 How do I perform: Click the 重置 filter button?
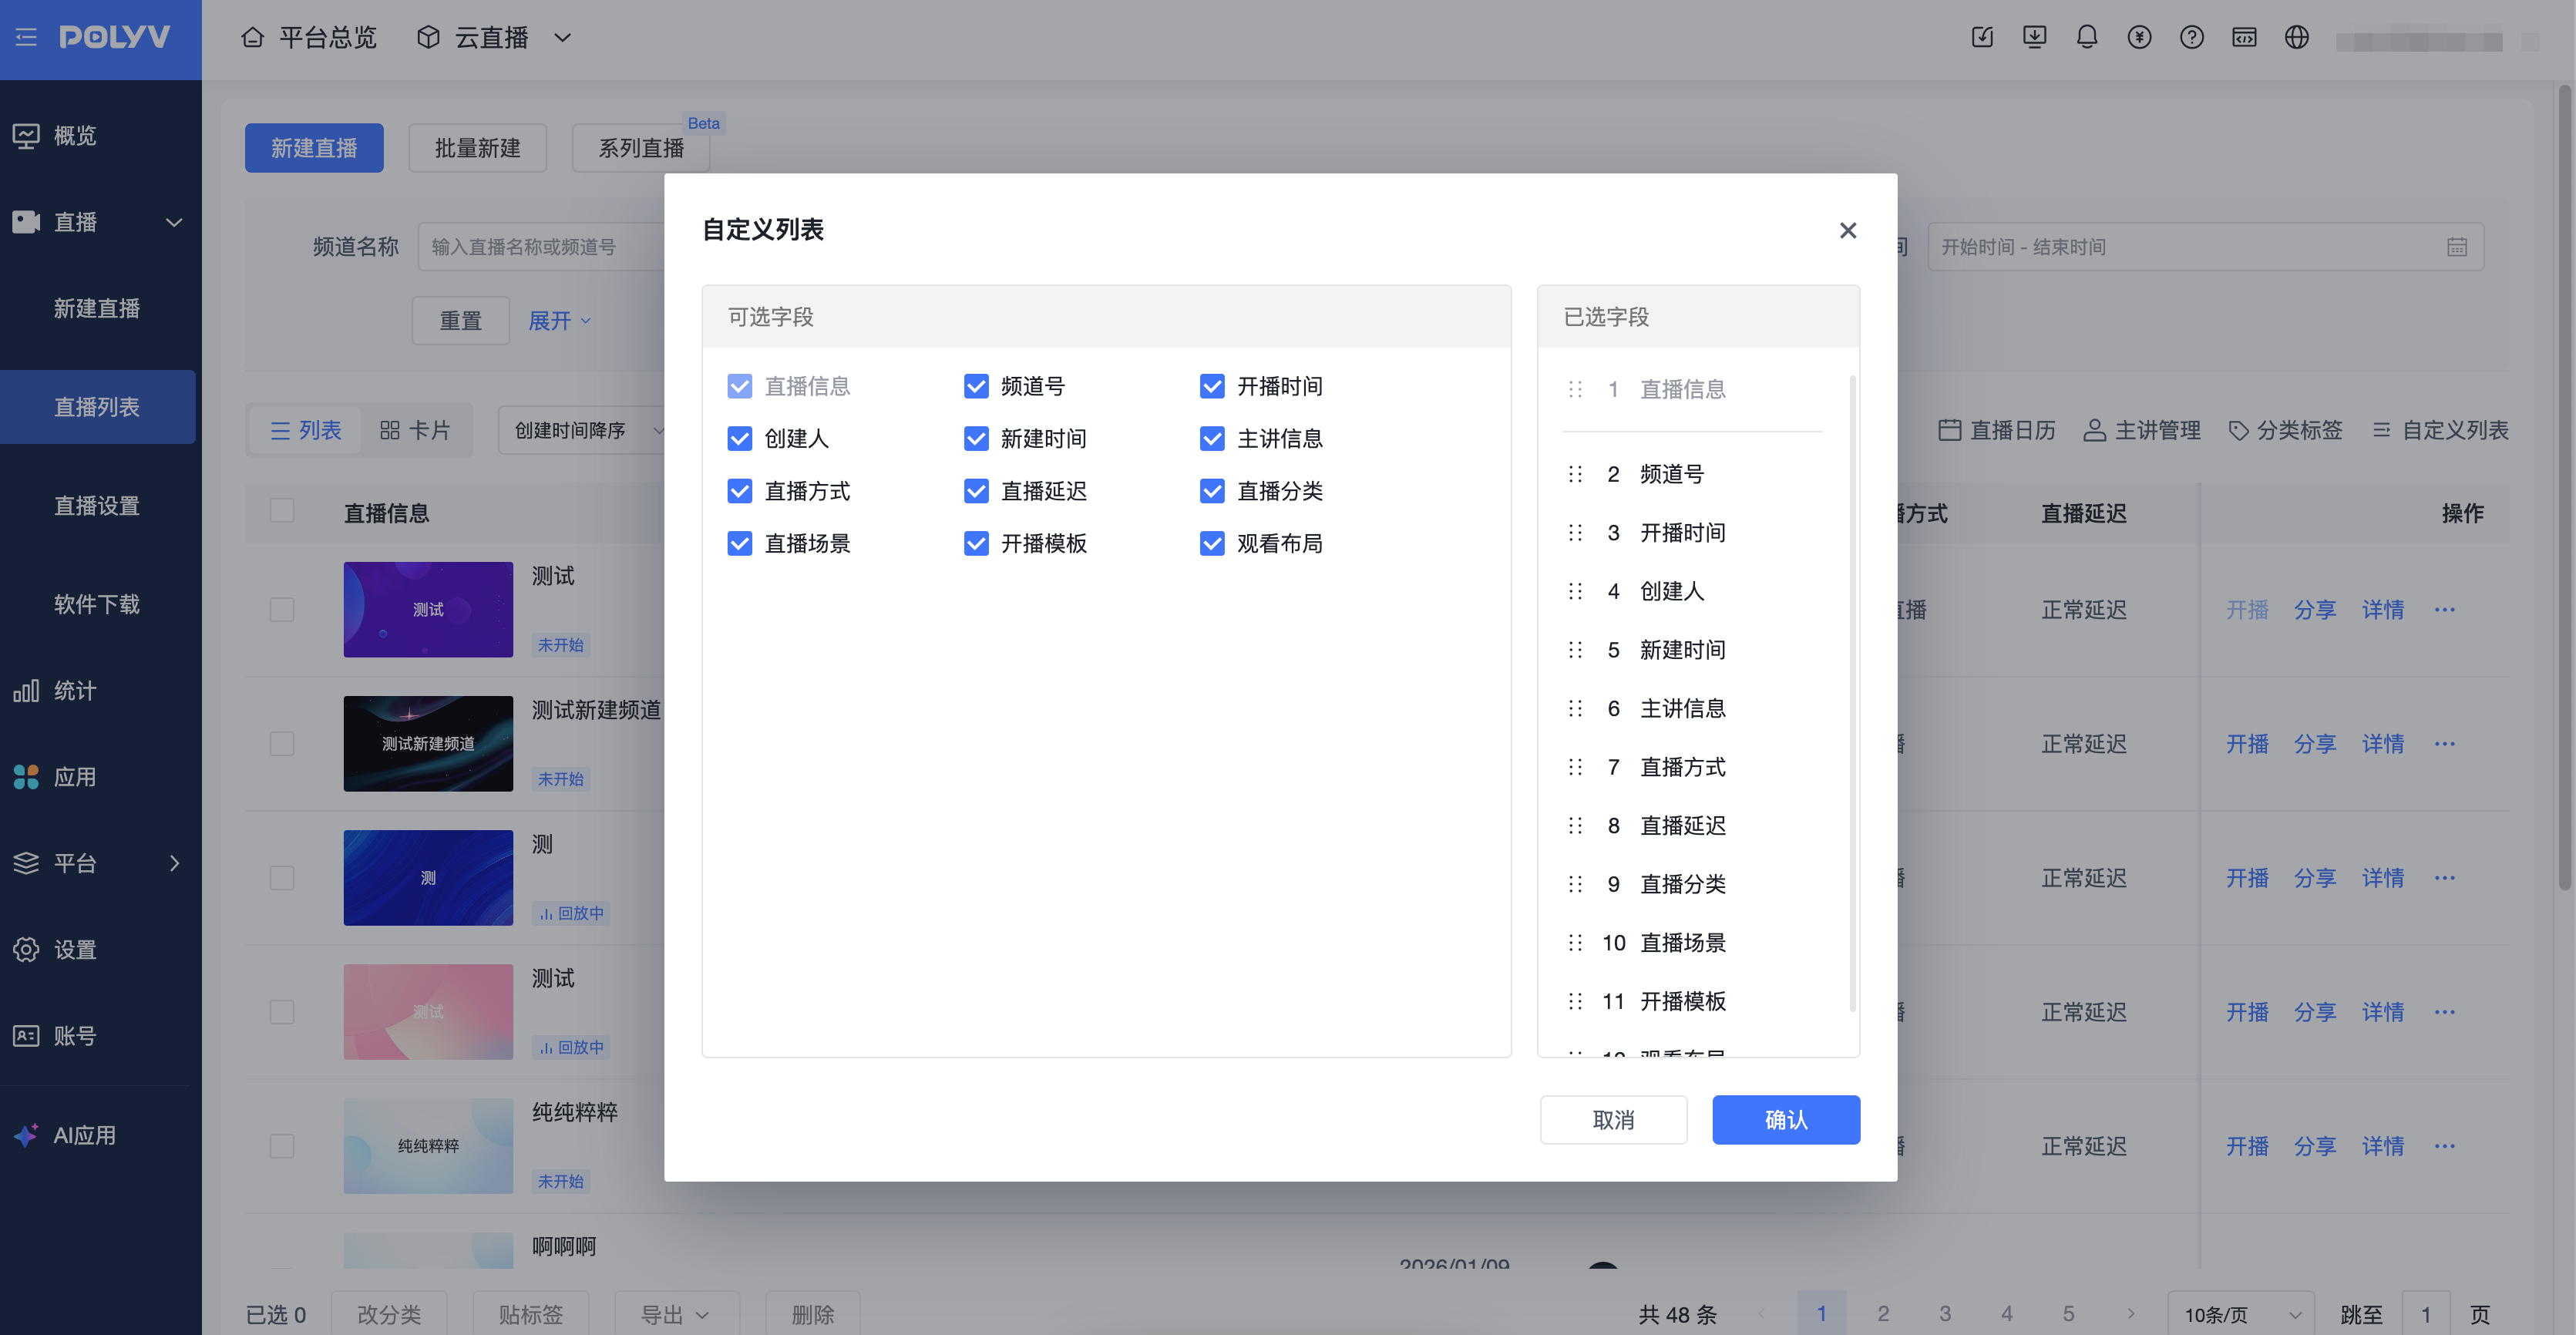pos(461,321)
